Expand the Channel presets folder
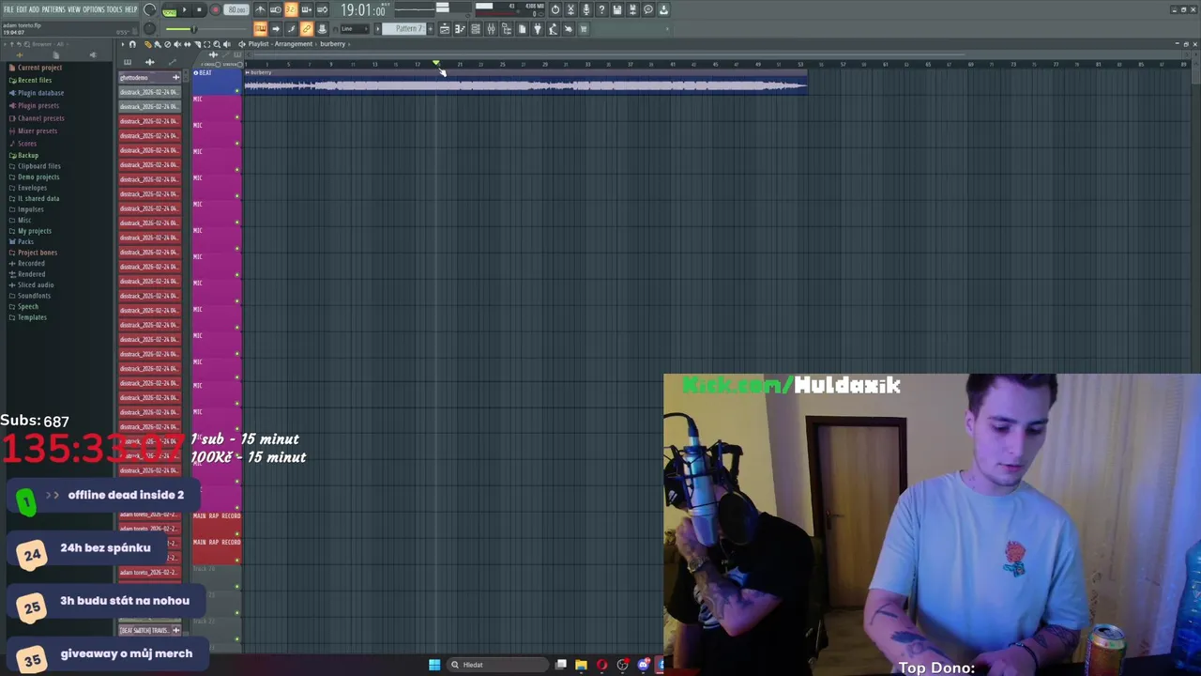 click(x=40, y=118)
